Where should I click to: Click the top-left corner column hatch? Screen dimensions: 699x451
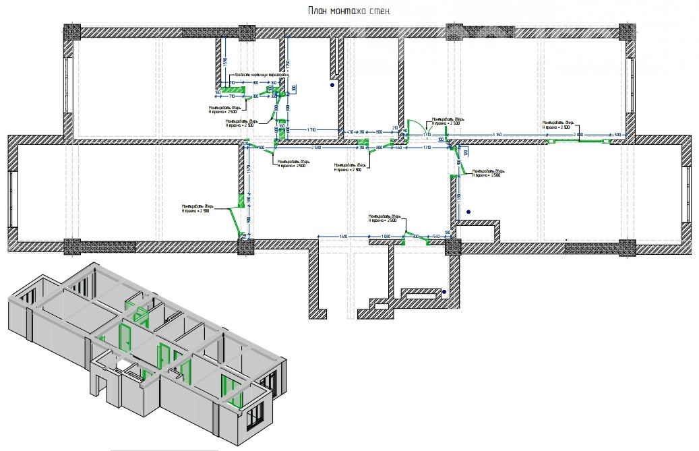pos(71,32)
